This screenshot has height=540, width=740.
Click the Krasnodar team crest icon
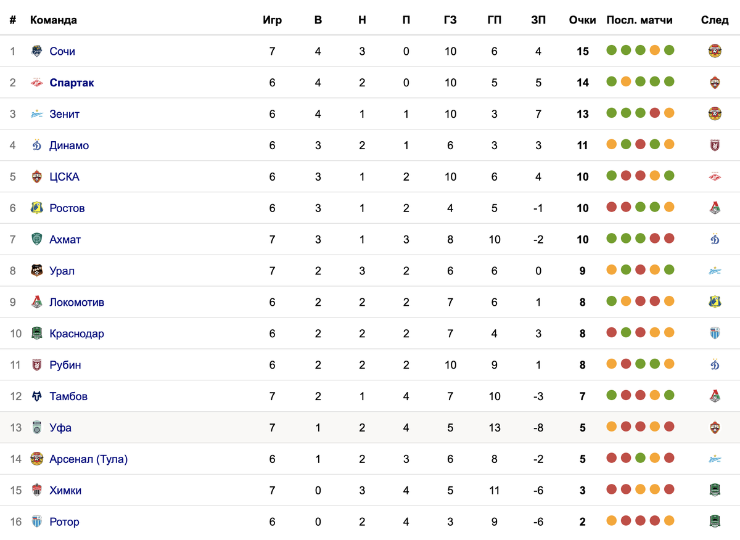(x=37, y=333)
